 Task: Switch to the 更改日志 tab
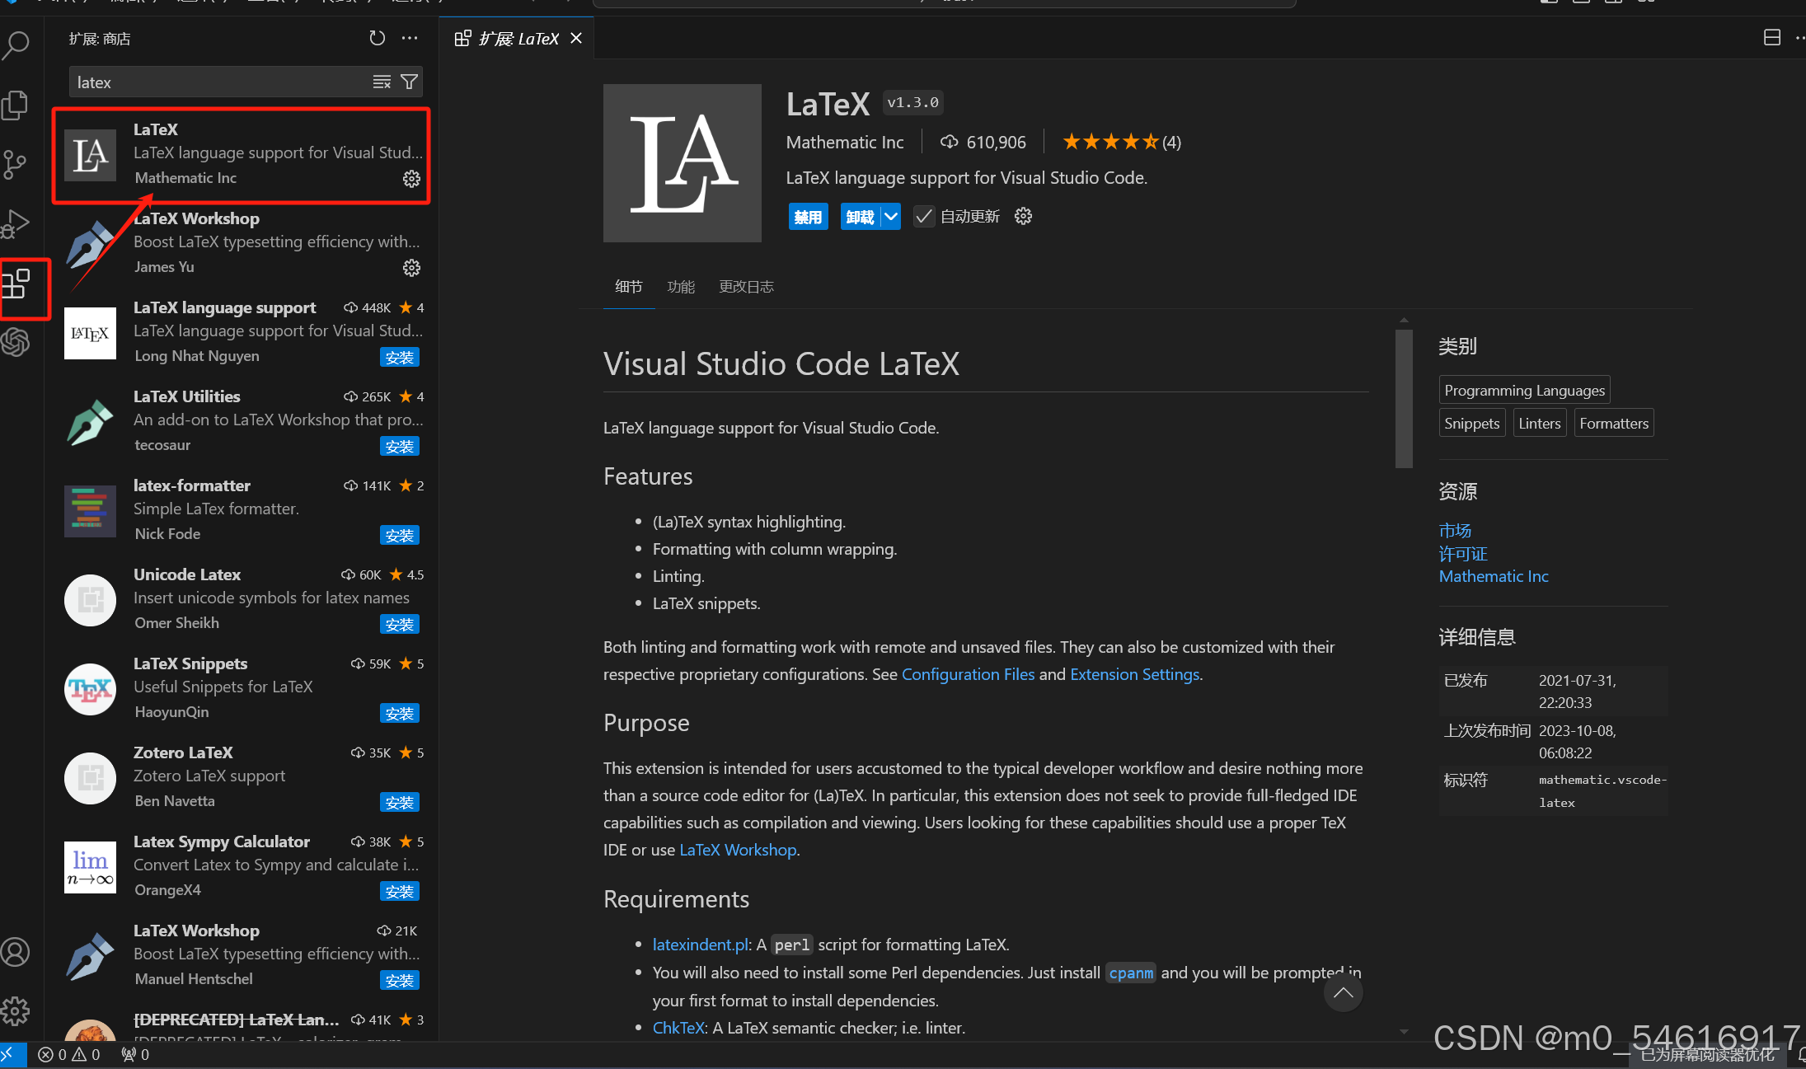(746, 286)
